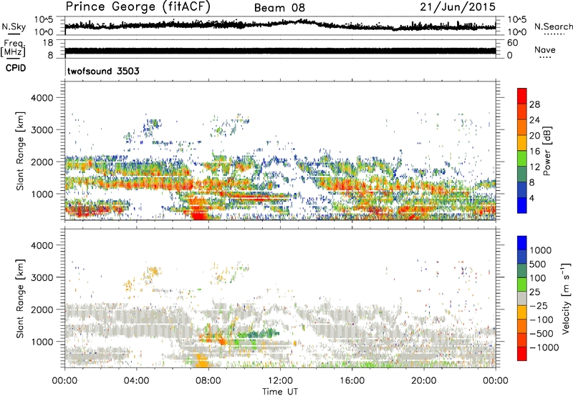
Task: Click the '12:00' time axis tick label
Action: [x=280, y=381]
